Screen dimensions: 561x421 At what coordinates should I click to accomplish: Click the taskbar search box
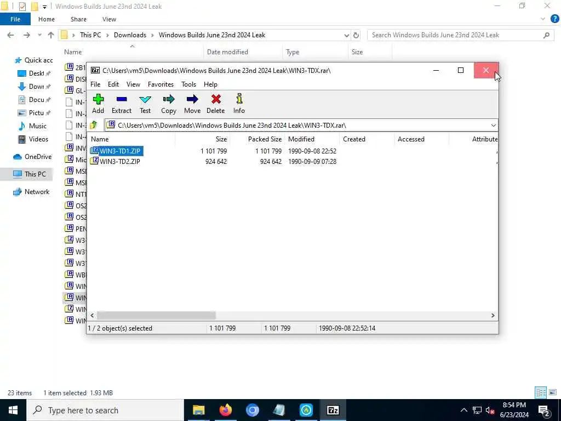(x=105, y=410)
